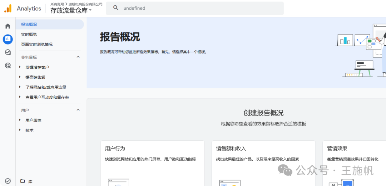The height and width of the screenshot is (186, 386).
Task: Click the 创建报告概况 heading
Action: (263, 113)
